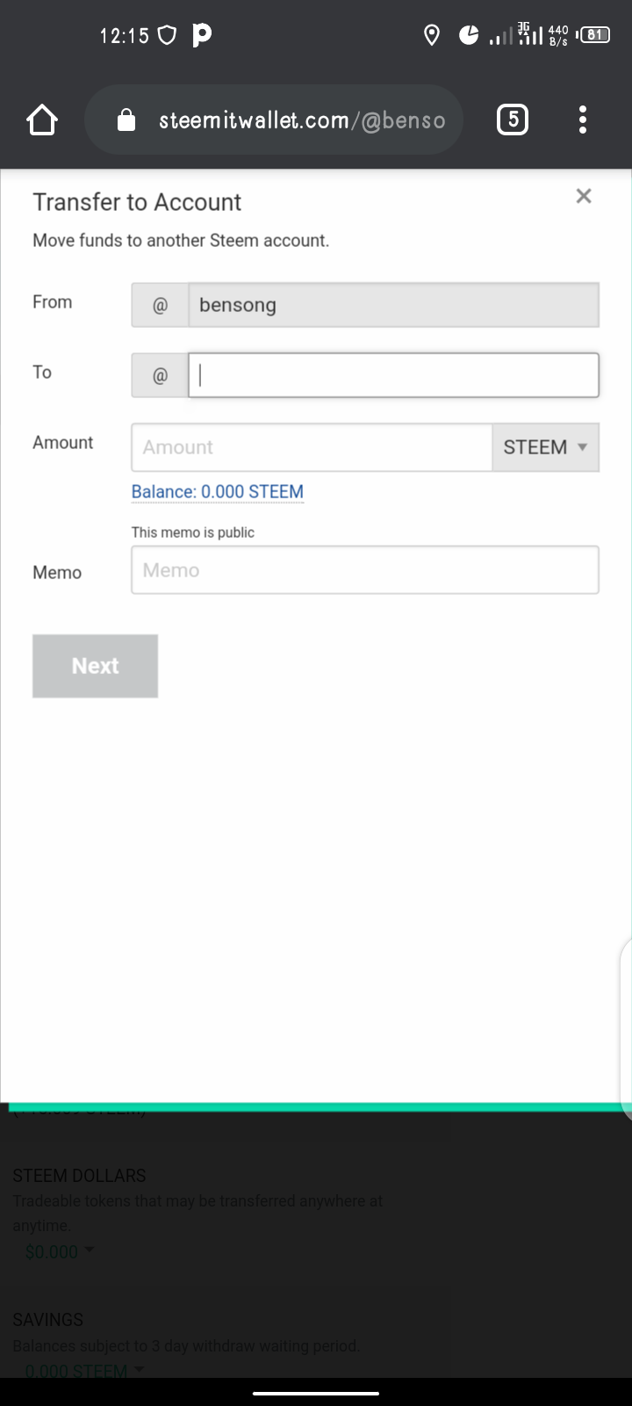632x1406 pixels.
Task: Close the Transfer to Account dialog
Action: (x=584, y=196)
